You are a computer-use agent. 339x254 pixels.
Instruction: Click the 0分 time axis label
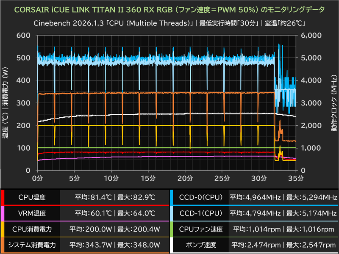[x=37, y=178]
